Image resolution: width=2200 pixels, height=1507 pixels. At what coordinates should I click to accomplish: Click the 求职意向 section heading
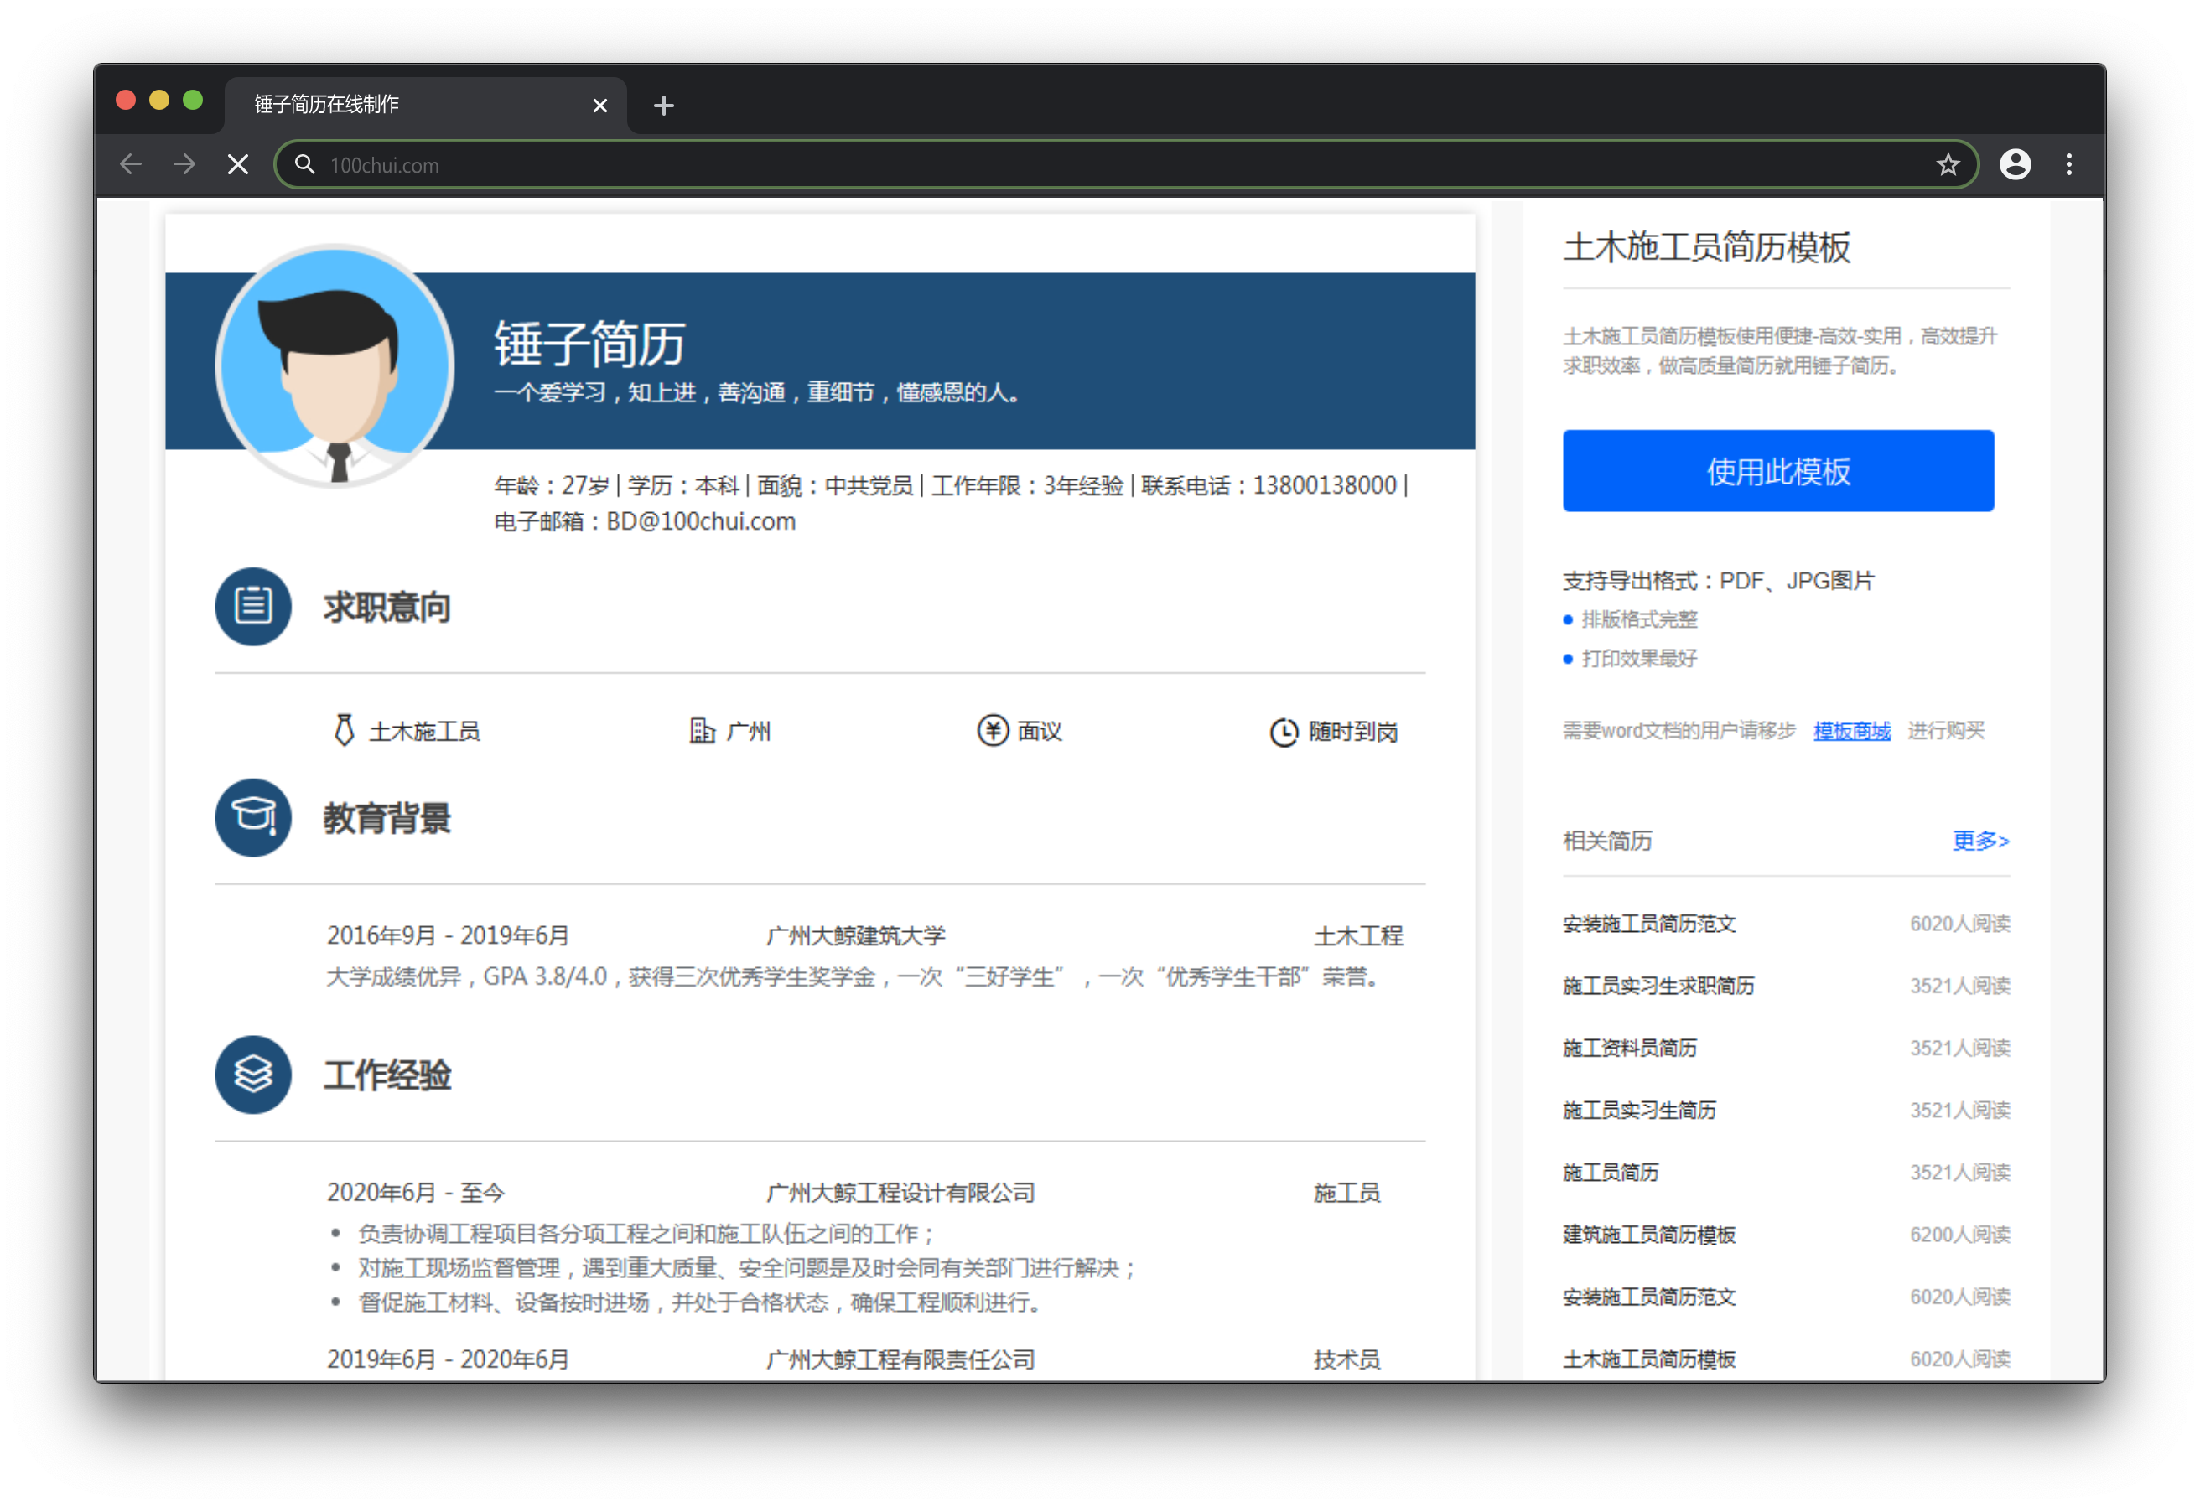click(387, 607)
